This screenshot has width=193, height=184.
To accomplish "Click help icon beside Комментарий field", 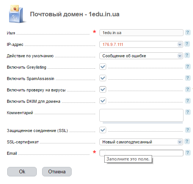I will coord(188,112).
